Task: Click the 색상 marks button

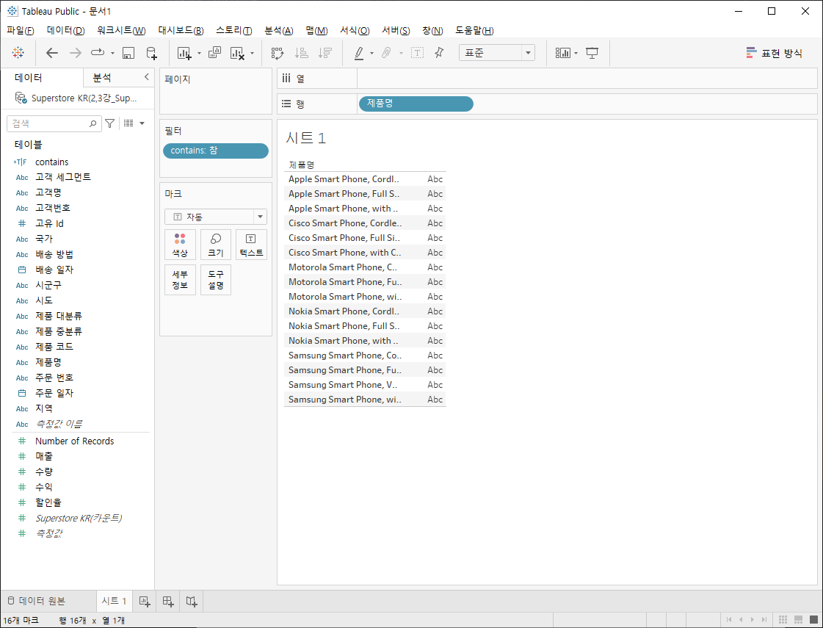Action: point(180,245)
